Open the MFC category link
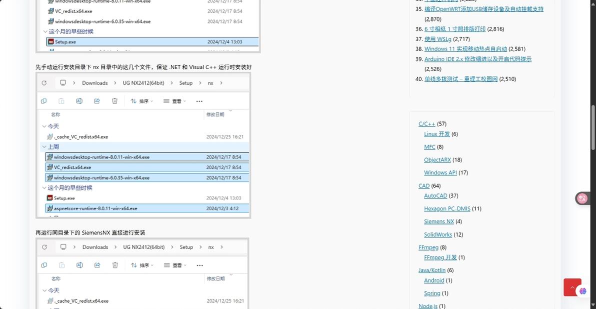Image resolution: width=596 pixels, height=309 pixels. (x=429, y=147)
